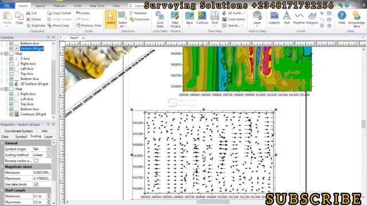Click the Move/Copy tool
Image resolution: width=367 pixels, height=206 pixels.
pyautogui.click(x=58, y=25)
